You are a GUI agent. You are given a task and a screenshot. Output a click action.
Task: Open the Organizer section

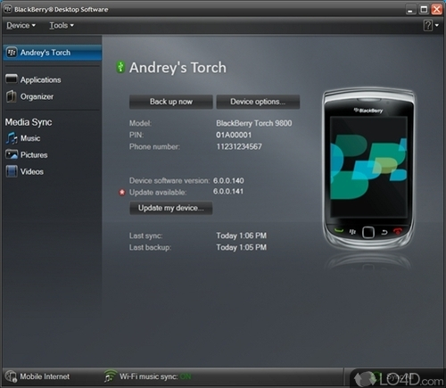click(x=37, y=96)
